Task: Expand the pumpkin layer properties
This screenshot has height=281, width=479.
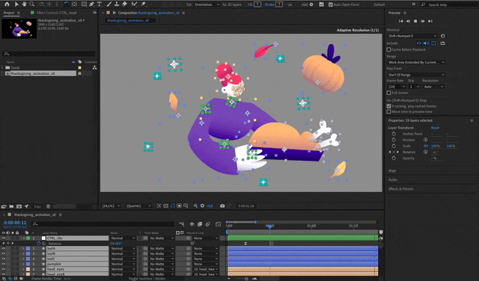Action: coord(23,264)
